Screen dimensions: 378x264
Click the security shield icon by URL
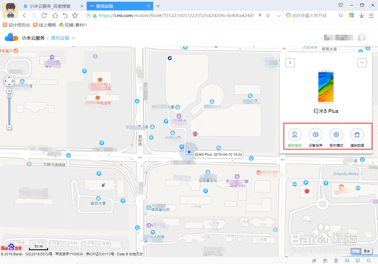click(x=88, y=15)
